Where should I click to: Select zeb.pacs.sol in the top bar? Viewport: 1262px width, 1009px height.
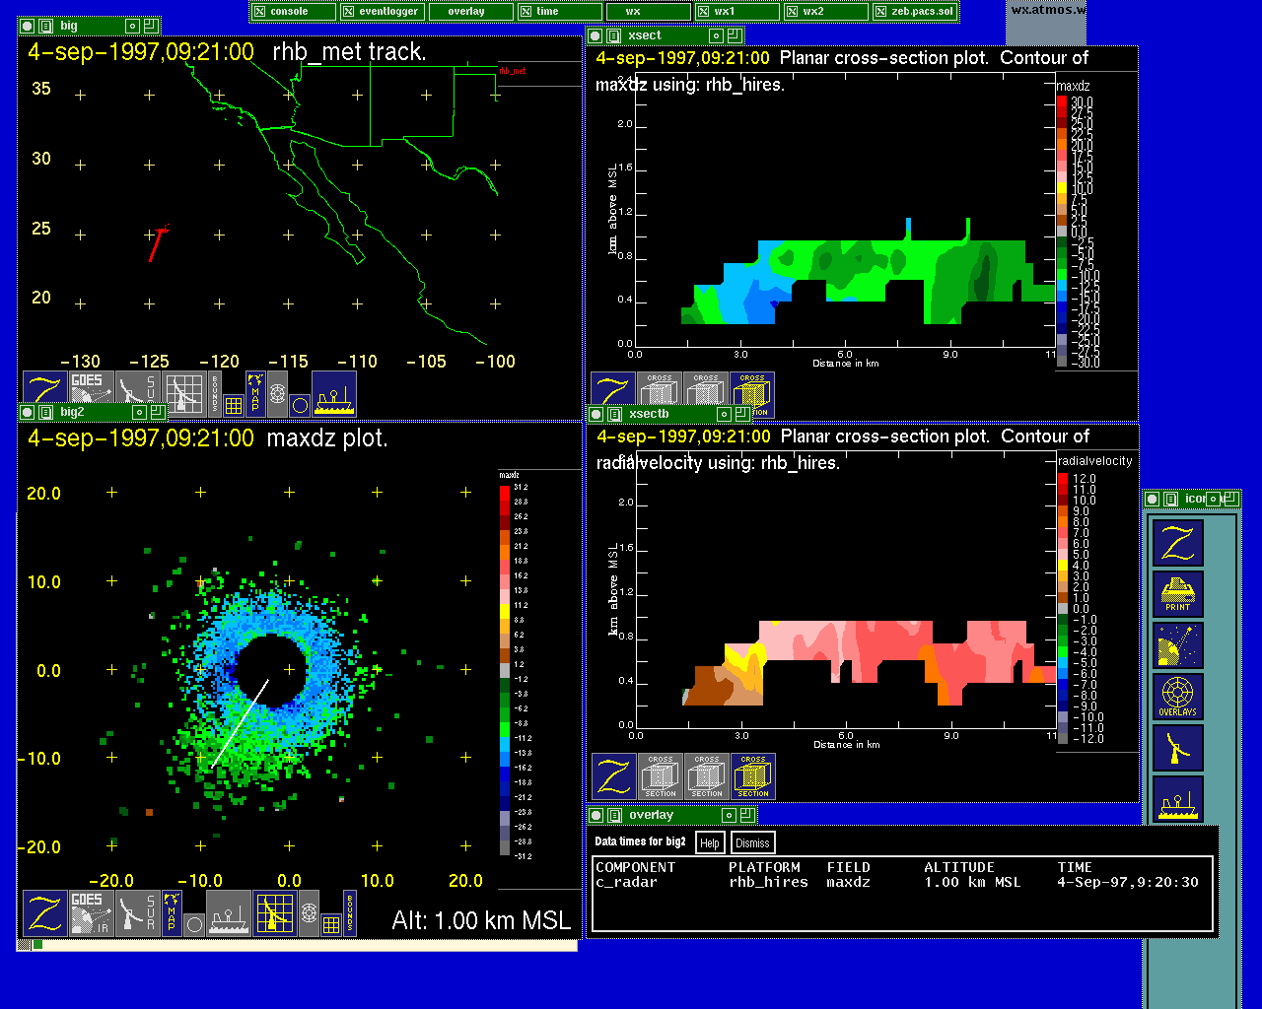point(915,12)
